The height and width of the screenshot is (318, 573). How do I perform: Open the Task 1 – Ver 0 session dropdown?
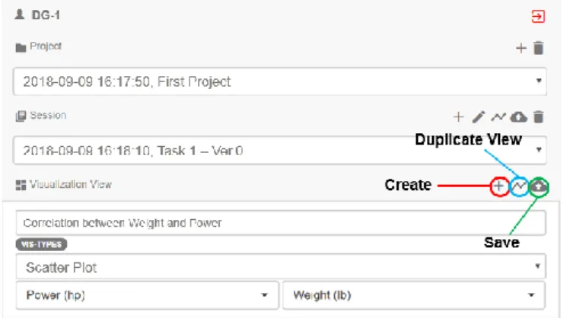click(280, 150)
